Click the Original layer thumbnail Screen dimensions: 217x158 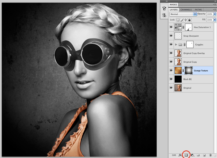pyautogui.click(x=178, y=88)
